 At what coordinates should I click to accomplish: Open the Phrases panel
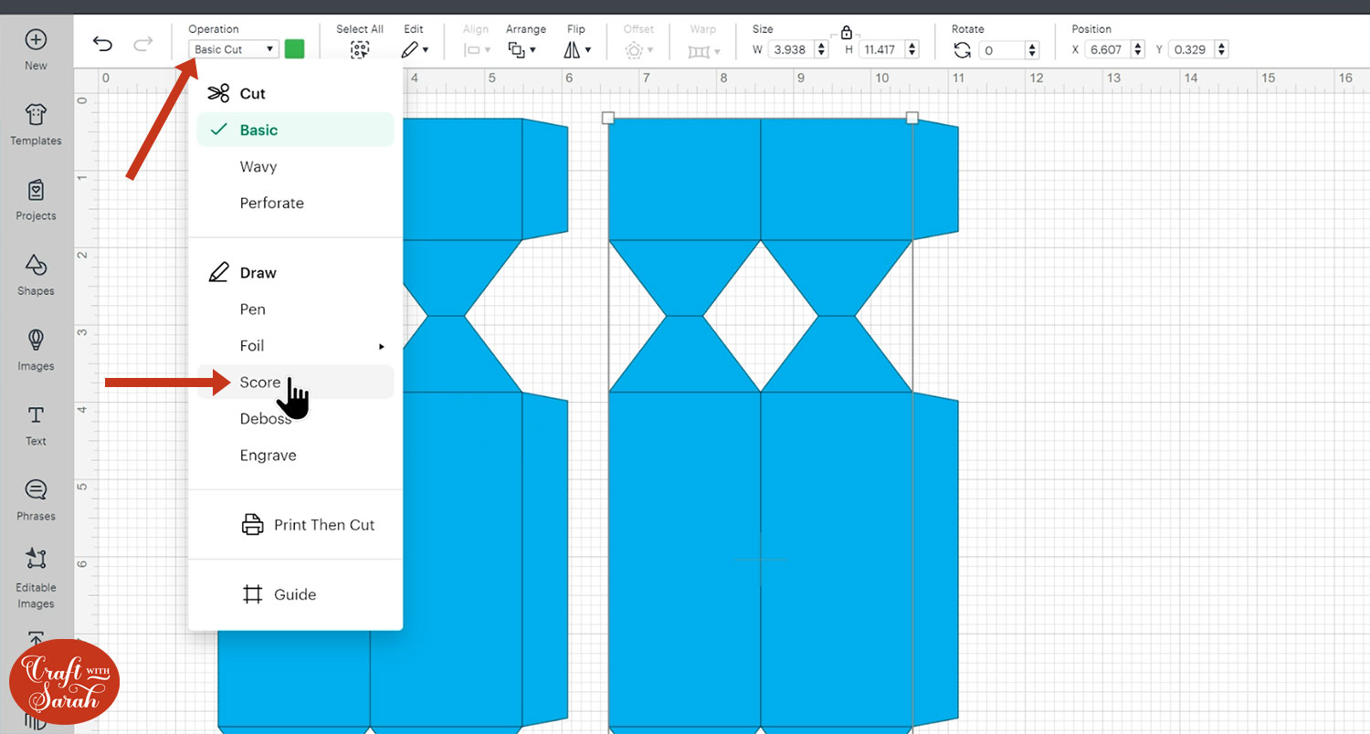(36, 499)
